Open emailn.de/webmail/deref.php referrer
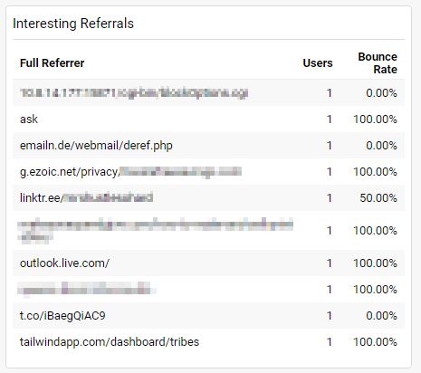 [x=96, y=146]
